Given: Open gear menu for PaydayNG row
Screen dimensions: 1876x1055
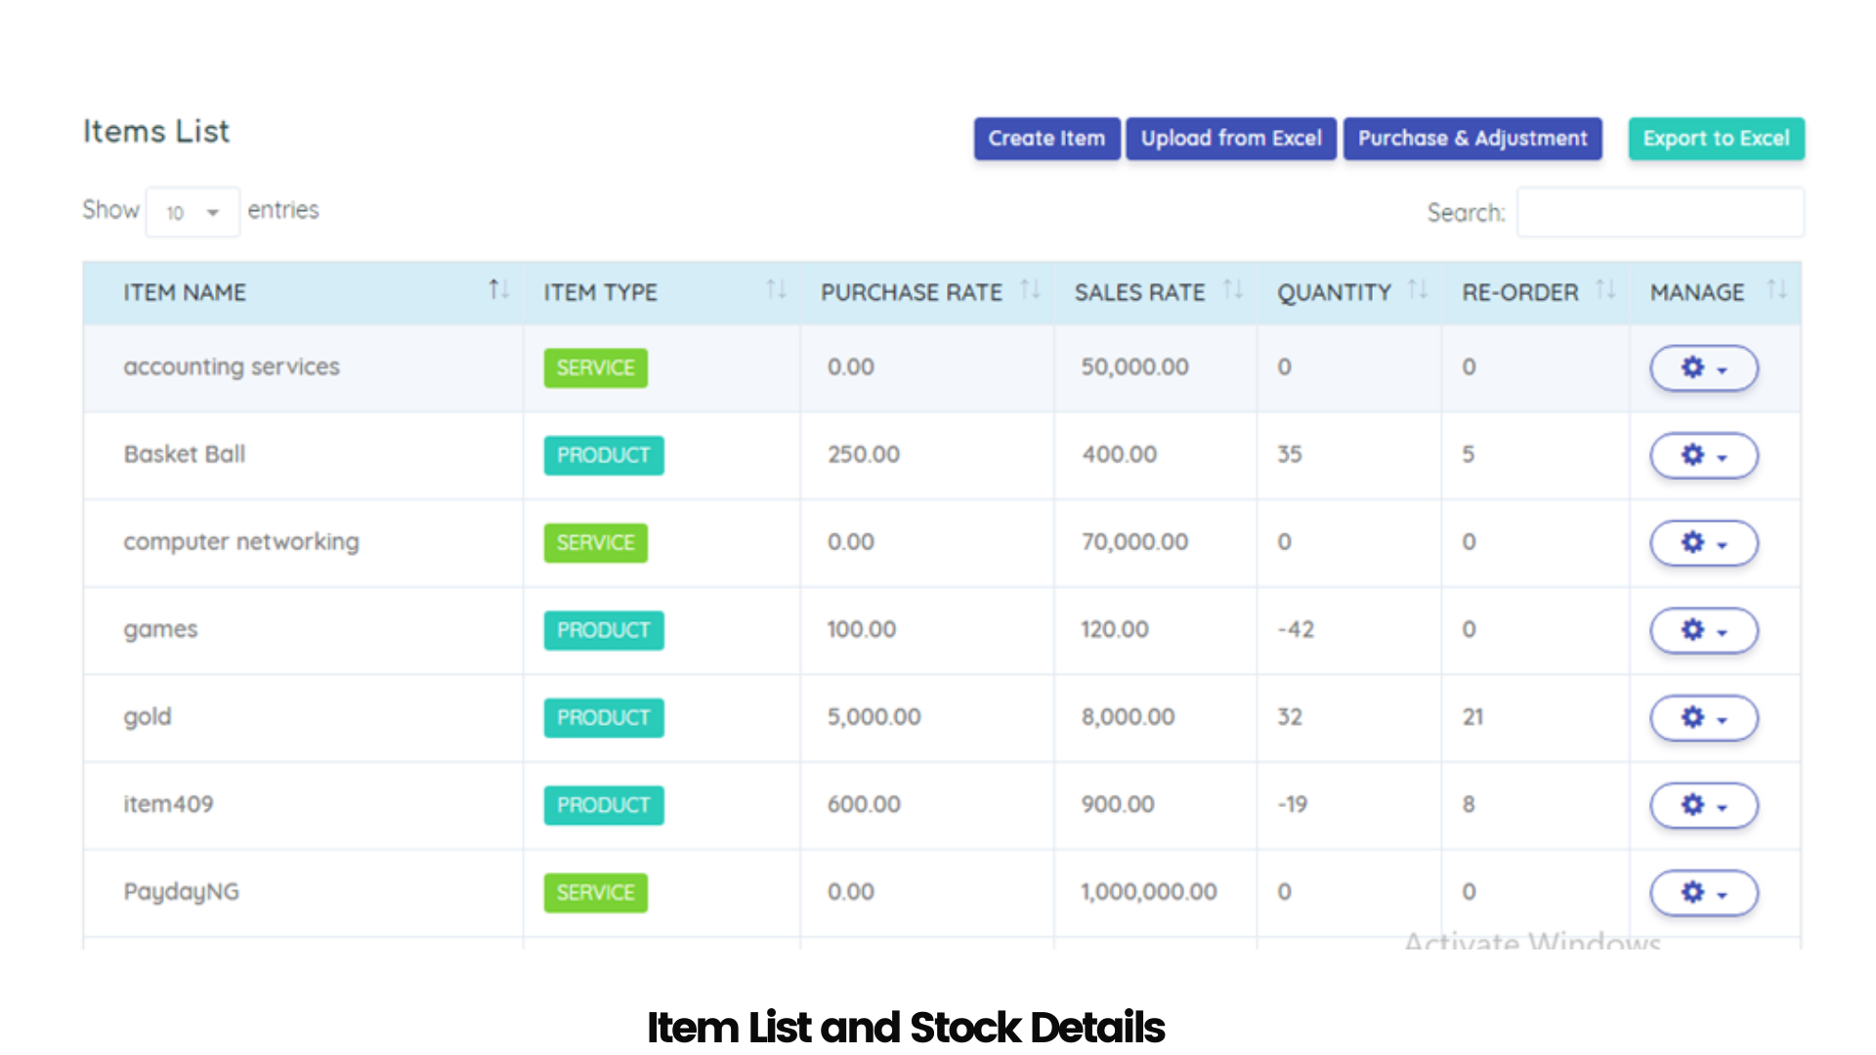Looking at the screenshot, I should (x=1703, y=892).
